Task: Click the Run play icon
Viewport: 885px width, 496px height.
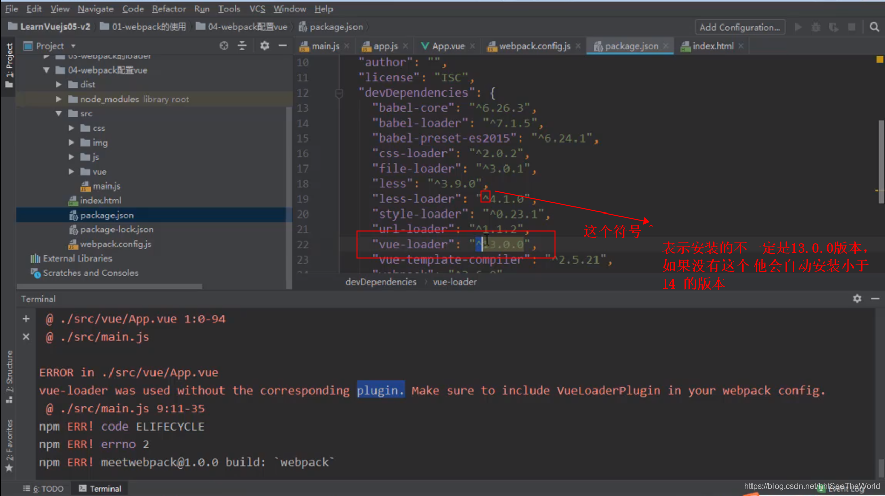Action: 798,27
